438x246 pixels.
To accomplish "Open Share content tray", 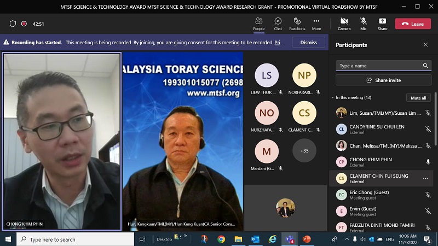I will 382,24.
